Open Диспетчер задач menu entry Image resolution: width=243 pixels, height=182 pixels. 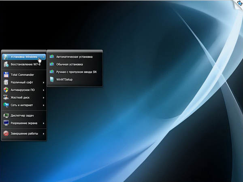[24, 115]
